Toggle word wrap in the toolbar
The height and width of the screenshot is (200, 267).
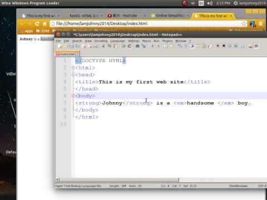(180, 46)
